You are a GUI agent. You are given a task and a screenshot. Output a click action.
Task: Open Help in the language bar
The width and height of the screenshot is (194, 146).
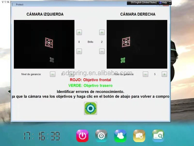point(163,3)
